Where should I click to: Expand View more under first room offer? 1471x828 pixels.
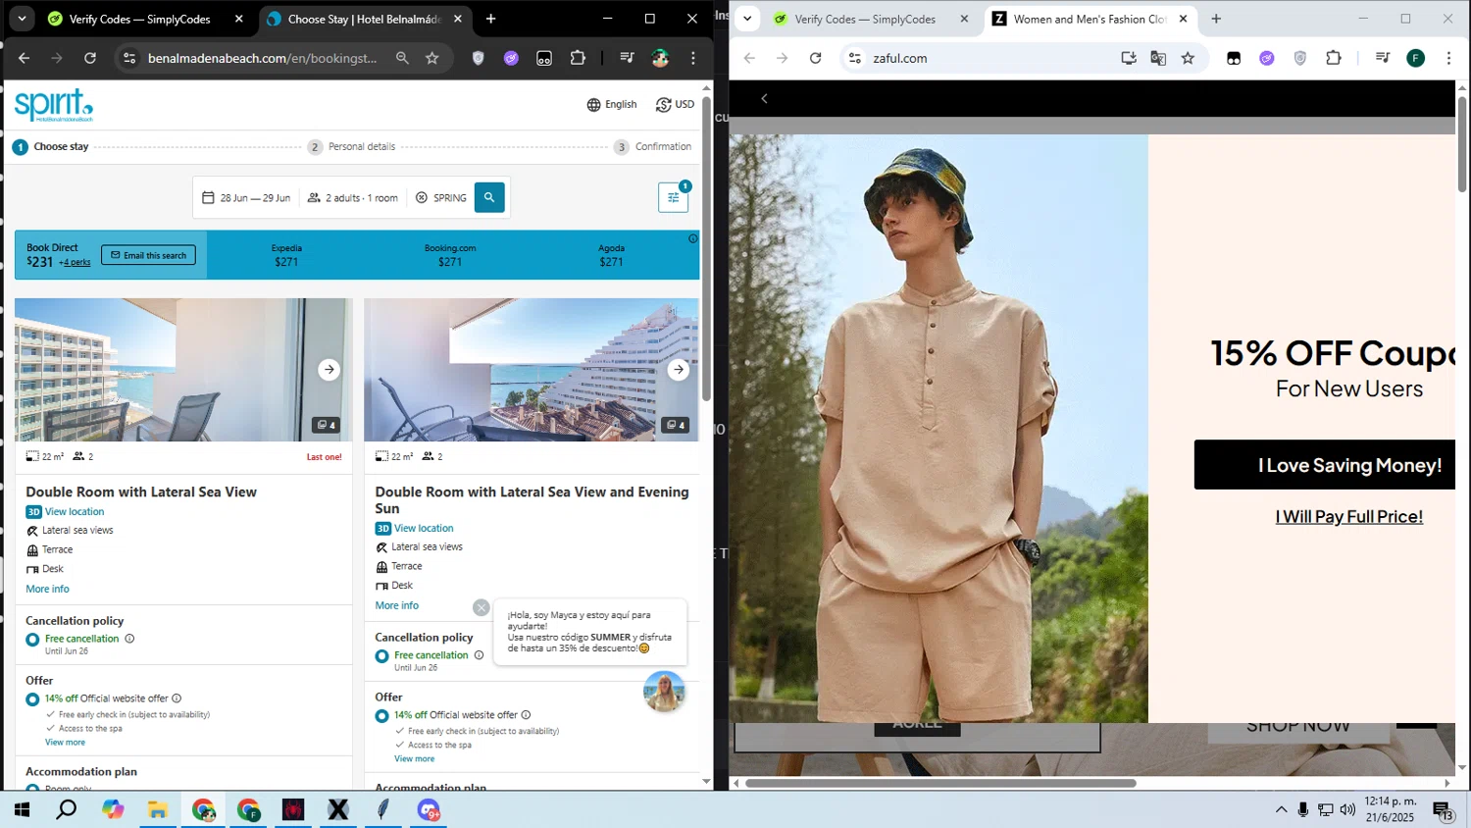[65, 743]
